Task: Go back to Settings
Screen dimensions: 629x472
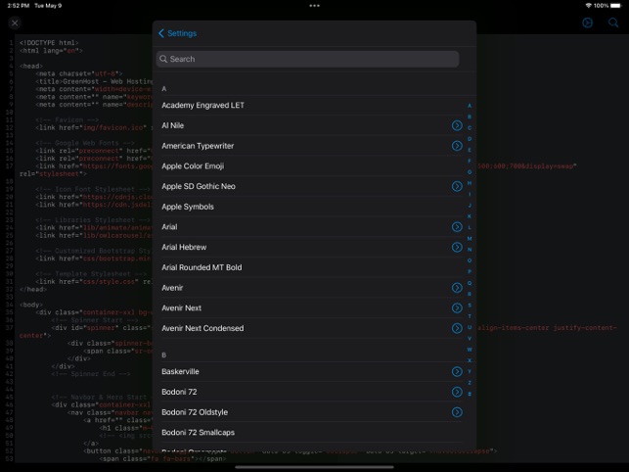Action: pos(177,33)
